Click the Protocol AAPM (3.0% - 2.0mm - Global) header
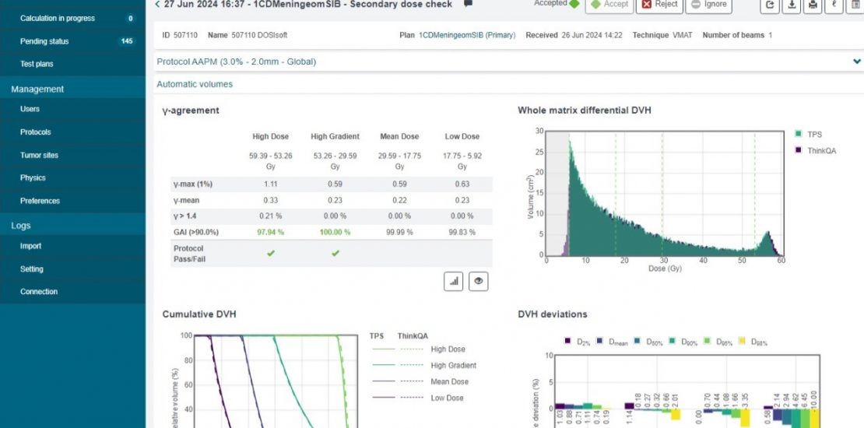The width and height of the screenshot is (864, 428). [237, 61]
